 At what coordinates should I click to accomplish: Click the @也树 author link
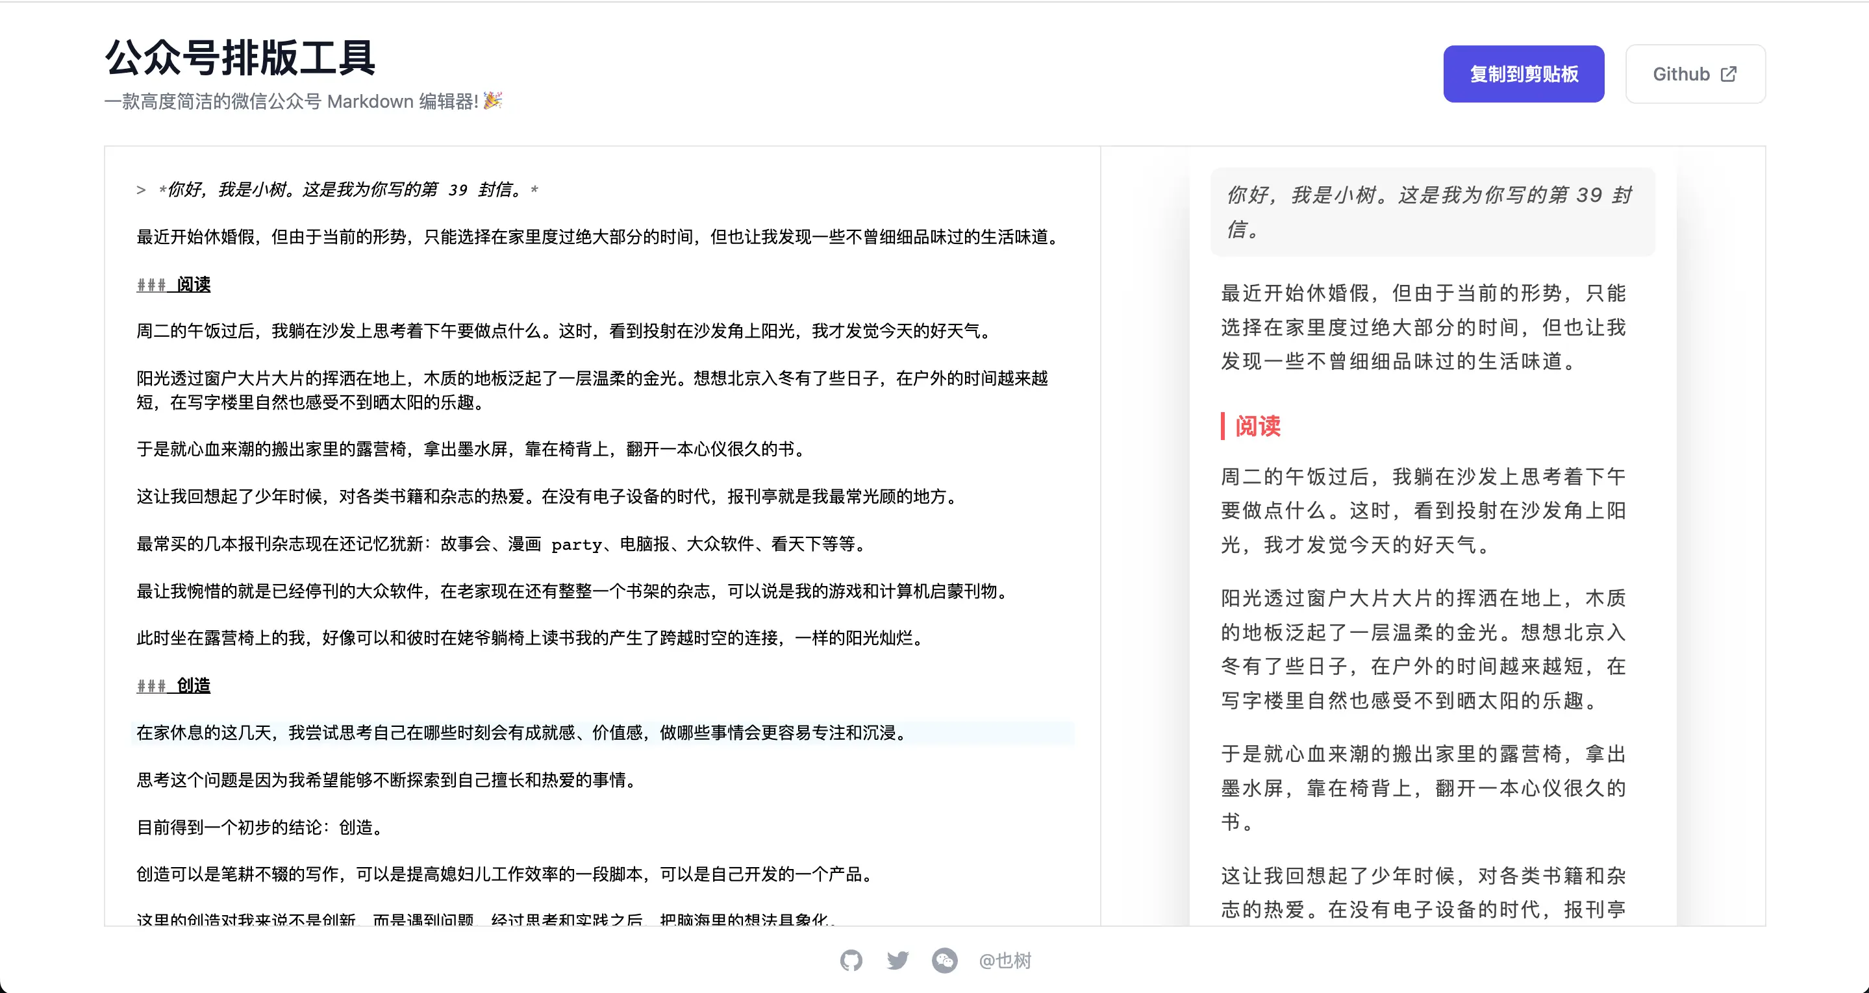[x=1005, y=961]
